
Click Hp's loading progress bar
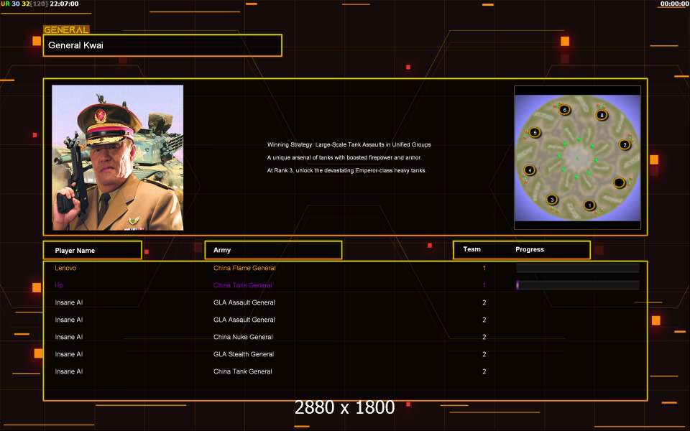577,285
